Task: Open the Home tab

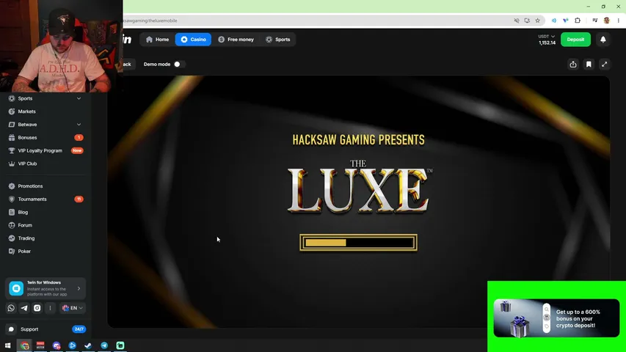Action: click(157, 40)
